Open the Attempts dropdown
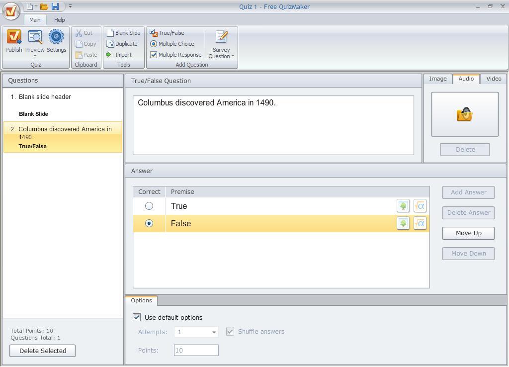 [213, 332]
